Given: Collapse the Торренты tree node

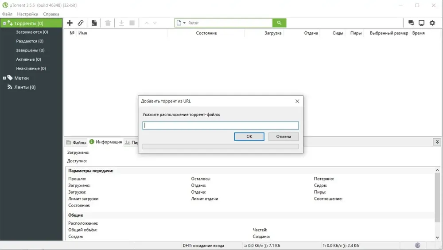Looking at the screenshot, I should click(4, 23).
